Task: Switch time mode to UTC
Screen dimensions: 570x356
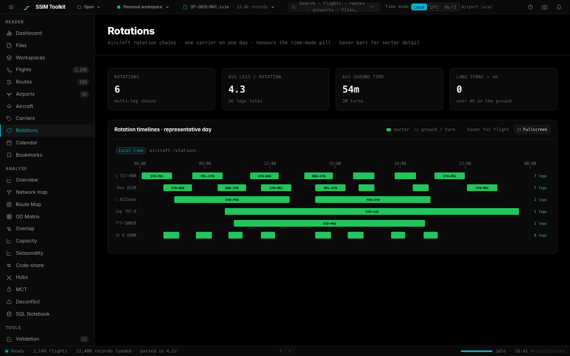Action: coord(434,7)
